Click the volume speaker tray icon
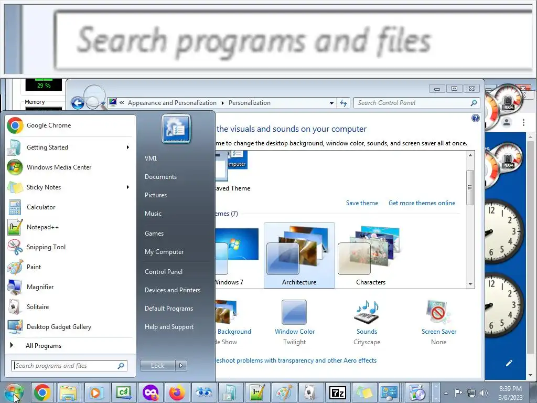537x403 pixels. pyautogui.click(x=484, y=393)
